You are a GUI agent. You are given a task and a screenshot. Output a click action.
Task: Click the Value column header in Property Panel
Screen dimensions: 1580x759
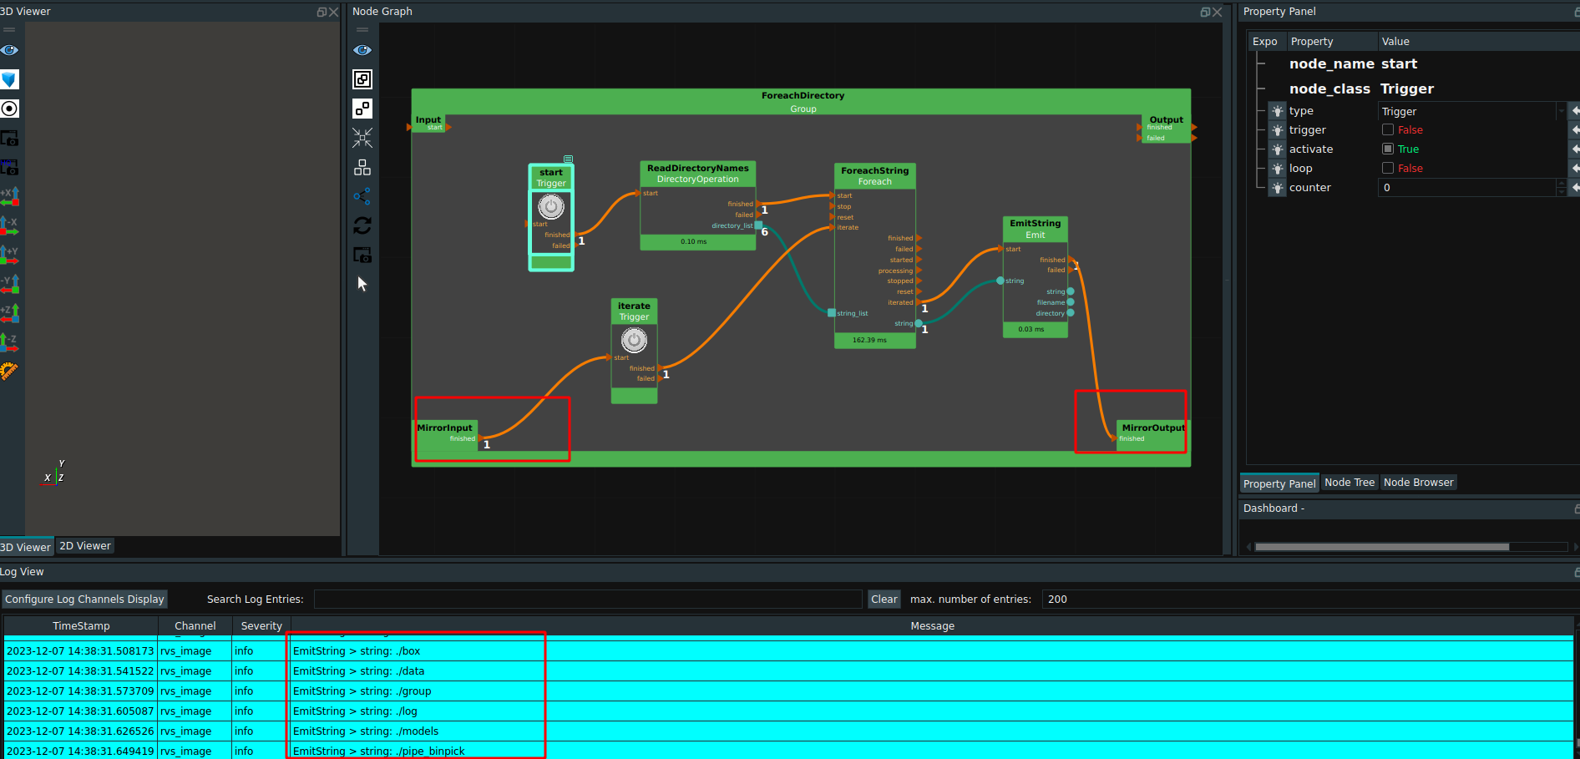coord(1478,42)
